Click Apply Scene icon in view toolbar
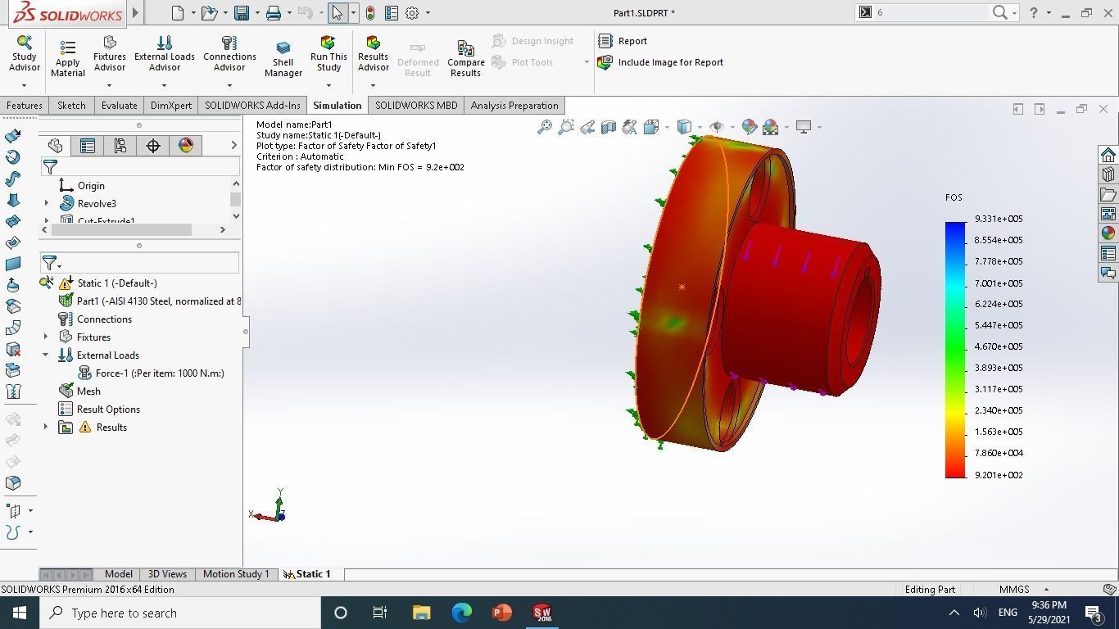The image size is (1119, 629). [770, 127]
